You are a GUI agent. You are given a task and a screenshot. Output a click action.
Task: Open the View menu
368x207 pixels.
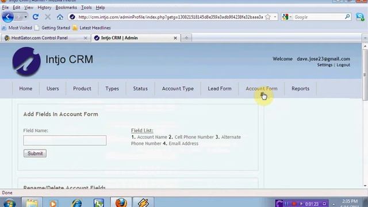(29, 7)
